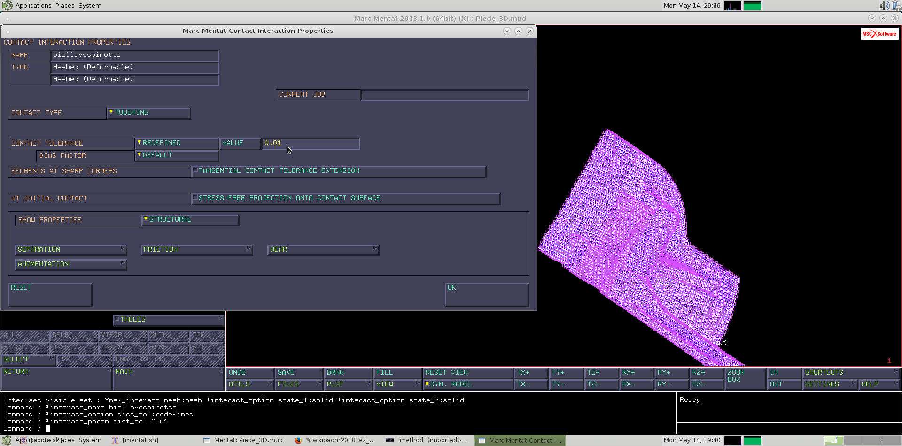Viewport: 902px width, 446px height.
Task: Click the ZOOM BOX button
Action: click(x=745, y=378)
